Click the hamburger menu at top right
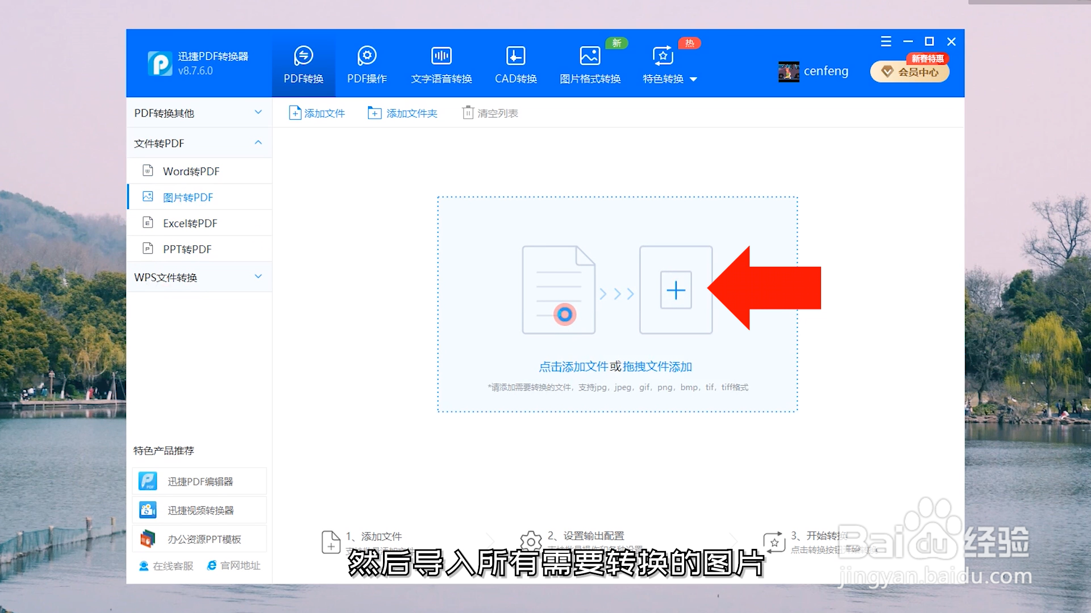Screen dimensions: 1091x613 (x=885, y=41)
